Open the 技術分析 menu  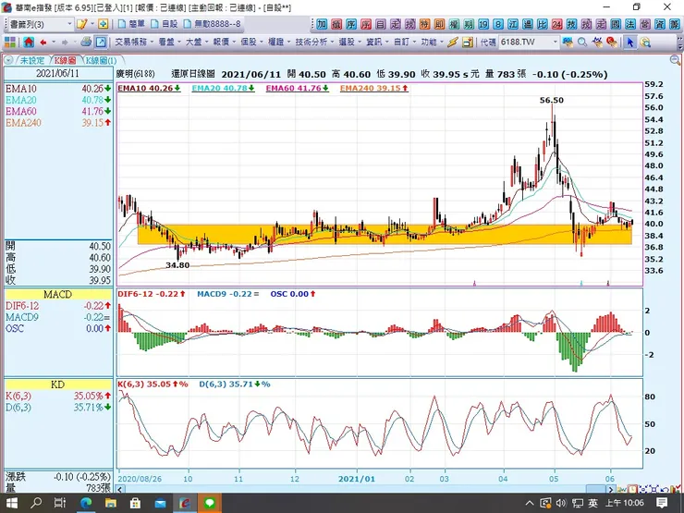tap(314, 43)
